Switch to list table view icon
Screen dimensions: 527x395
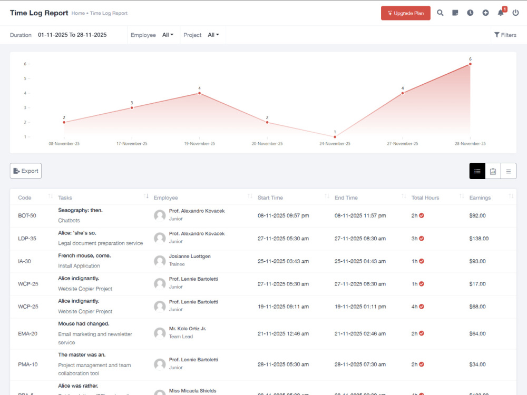point(477,171)
